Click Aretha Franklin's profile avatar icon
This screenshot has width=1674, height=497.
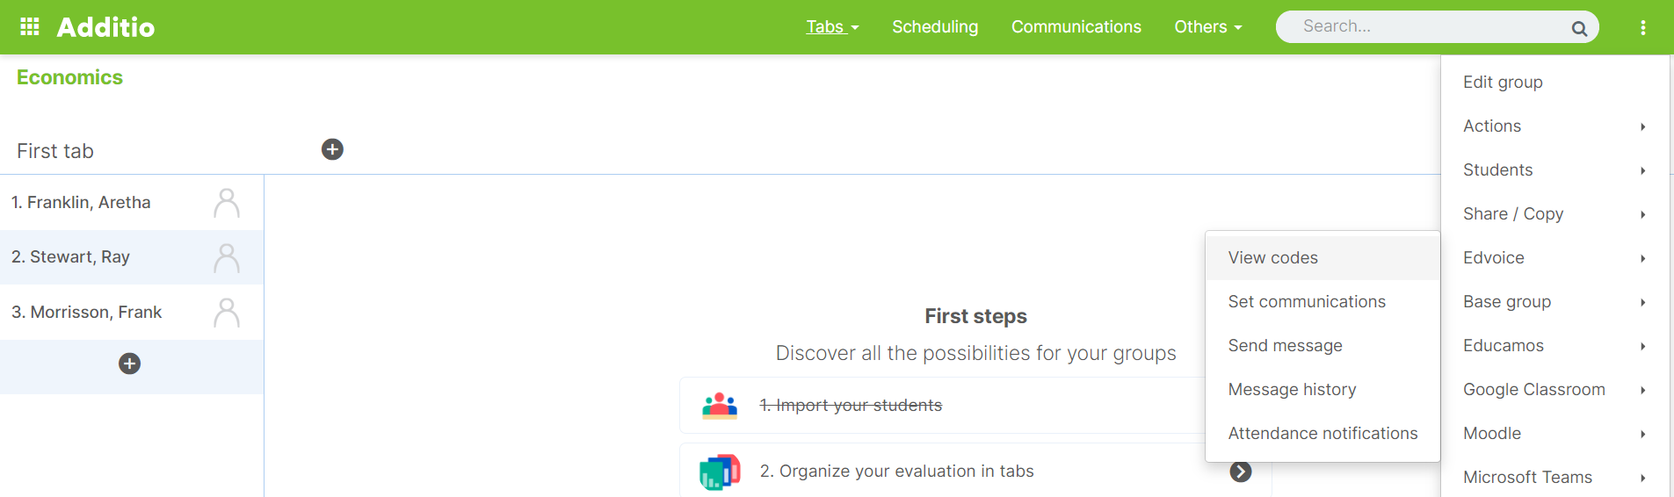click(227, 203)
